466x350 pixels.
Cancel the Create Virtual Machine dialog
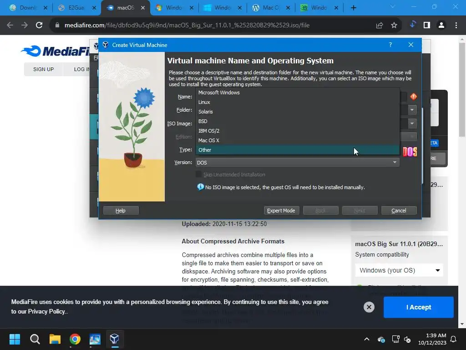click(399, 211)
